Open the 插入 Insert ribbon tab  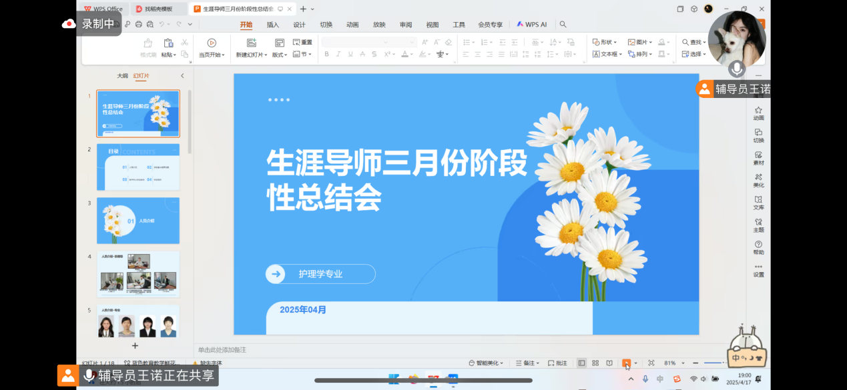pyautogui.click(x=272, y=25)
